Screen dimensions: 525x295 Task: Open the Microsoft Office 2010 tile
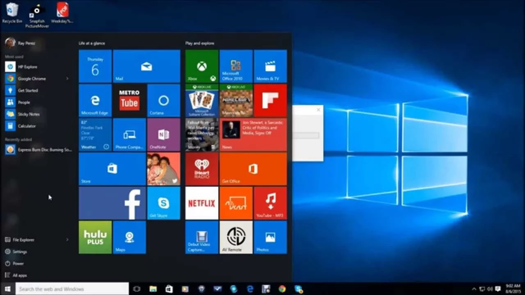click(236, 66)
